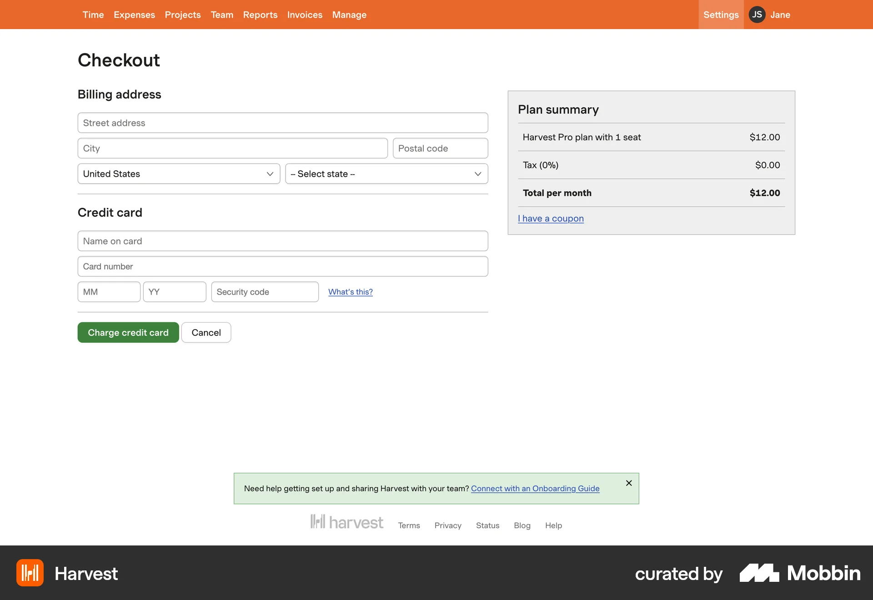Open the Select state dropdown
873x600 pixels.
(x=386, y=174)
